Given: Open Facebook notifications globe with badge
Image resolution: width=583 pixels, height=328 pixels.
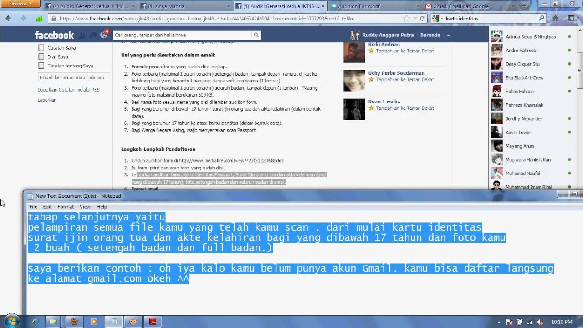Looking at the screenshot, I should pos(104,35).
